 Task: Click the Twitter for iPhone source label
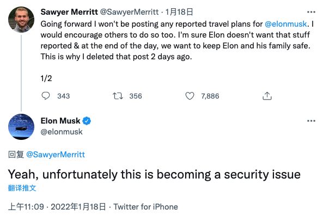click(x=145, y=206)
